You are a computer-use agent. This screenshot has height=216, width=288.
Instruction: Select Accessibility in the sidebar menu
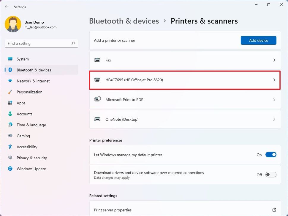point(10,147)
